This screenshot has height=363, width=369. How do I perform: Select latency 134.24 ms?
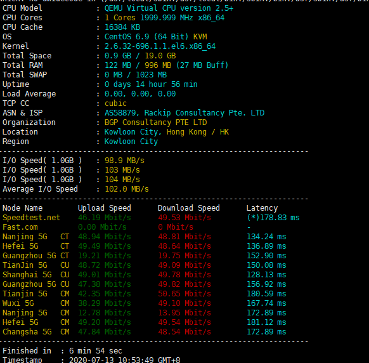[x=266, y=237]
